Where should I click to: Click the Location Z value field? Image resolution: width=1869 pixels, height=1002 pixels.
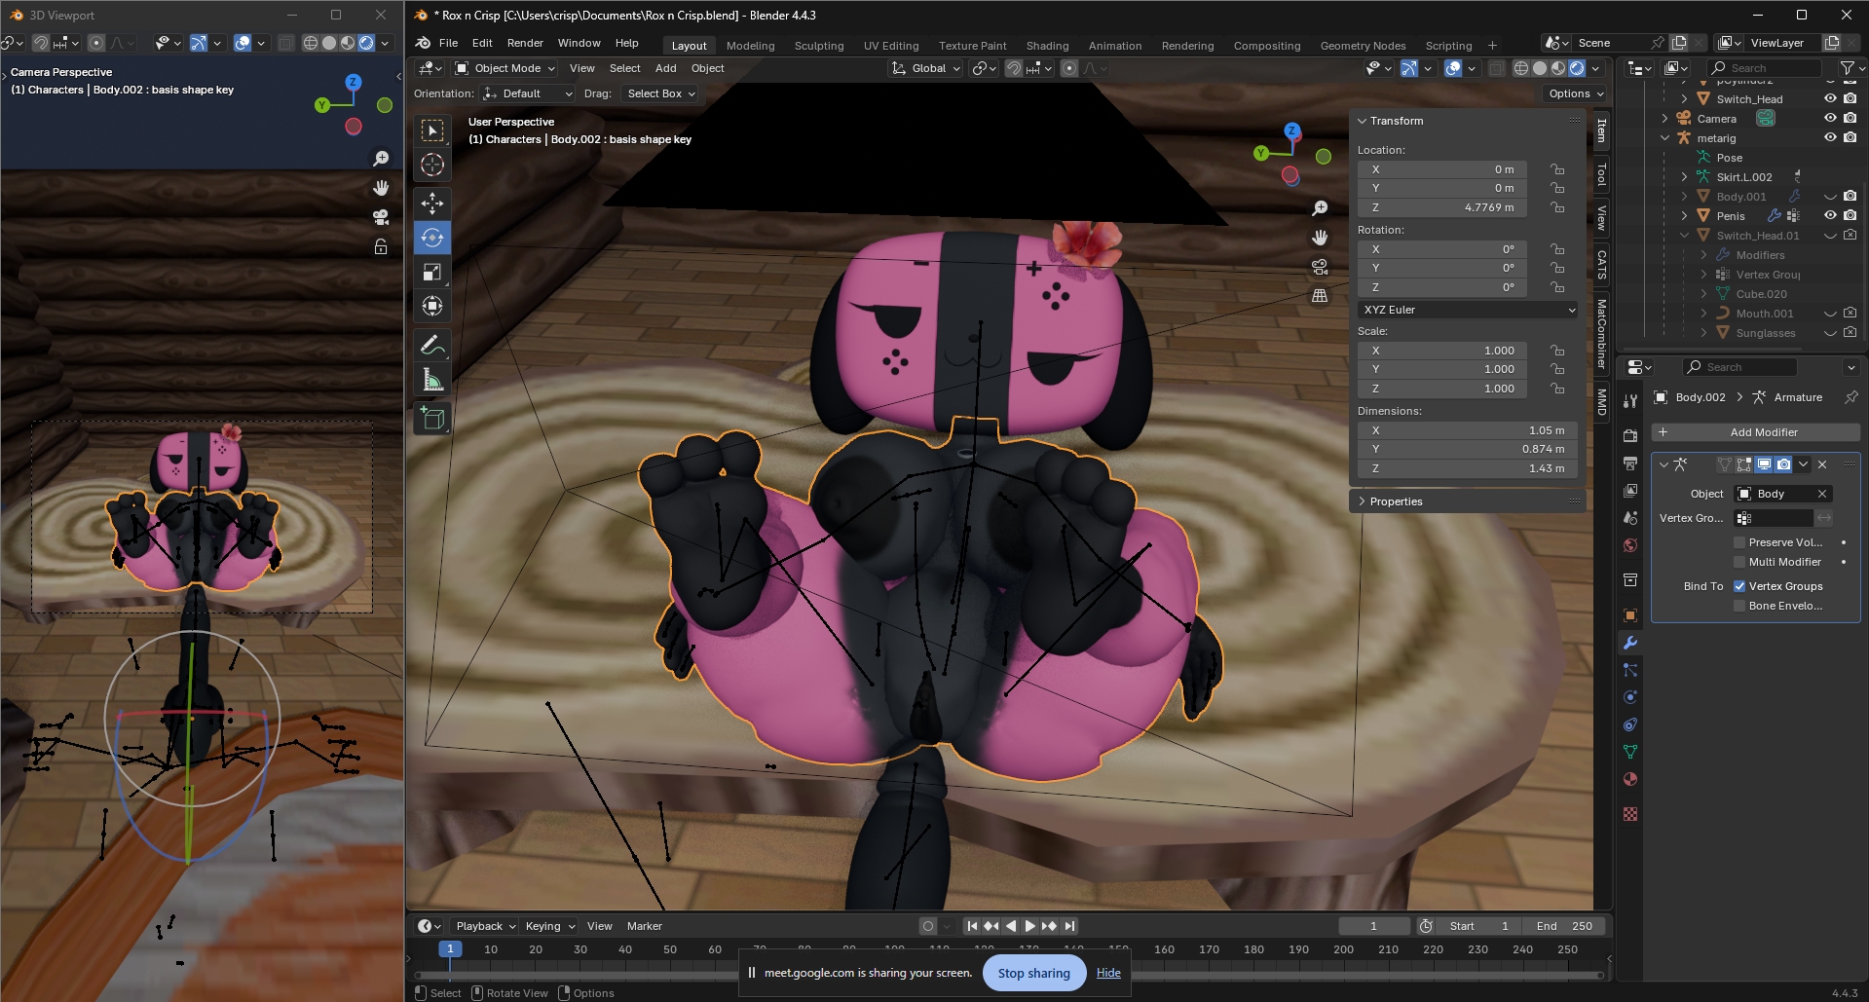point(1441,207)
